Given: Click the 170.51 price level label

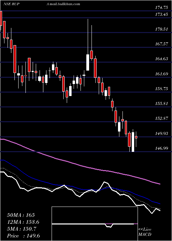Looking at the screenshot, I should (x=161, y=29).
